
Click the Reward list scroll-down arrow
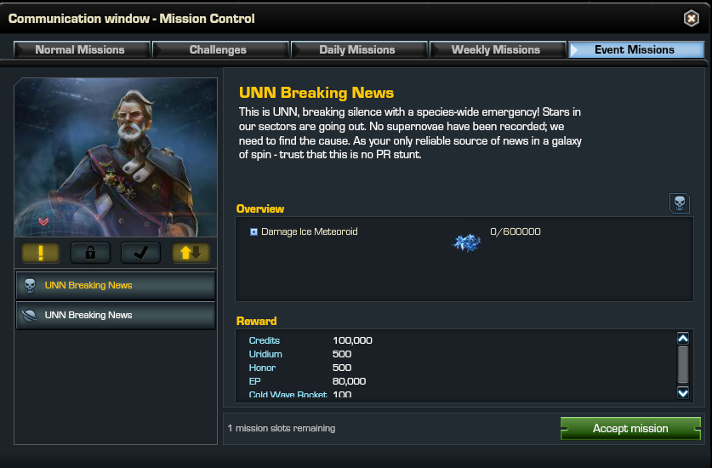point(683,392)
